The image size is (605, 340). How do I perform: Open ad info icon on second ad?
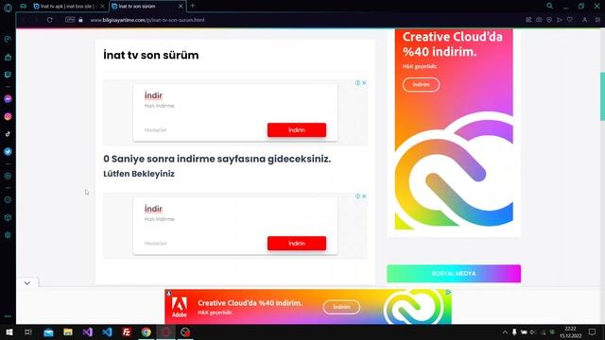357,195
